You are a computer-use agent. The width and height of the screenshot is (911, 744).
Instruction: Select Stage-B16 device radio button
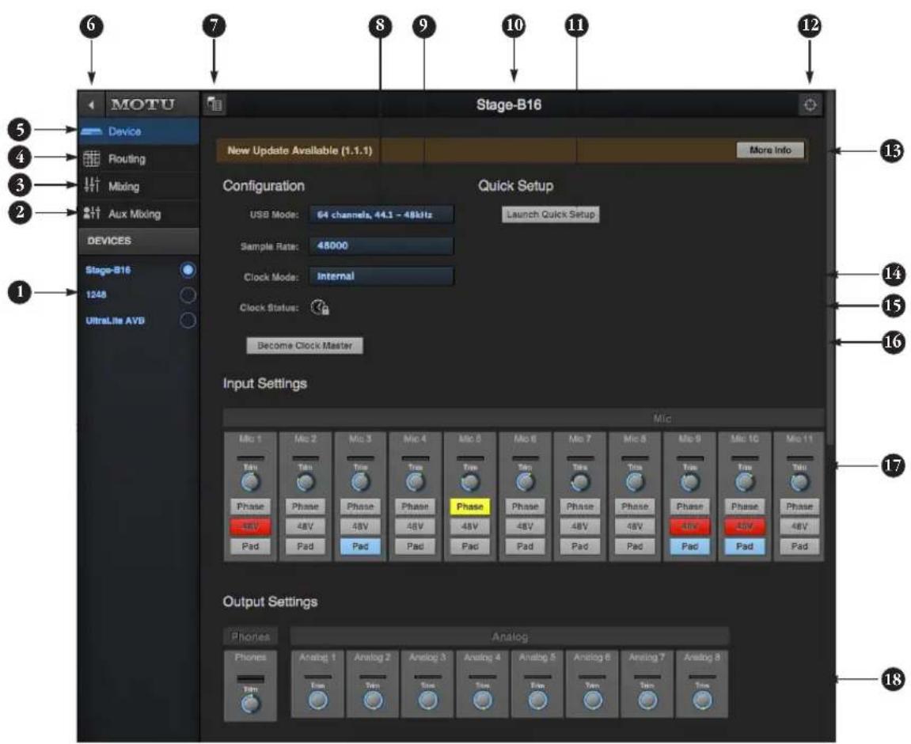point(188,270)
